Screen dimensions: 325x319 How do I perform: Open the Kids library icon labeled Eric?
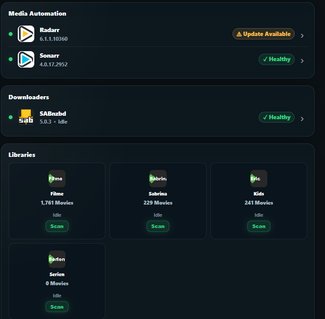[259, 179]
